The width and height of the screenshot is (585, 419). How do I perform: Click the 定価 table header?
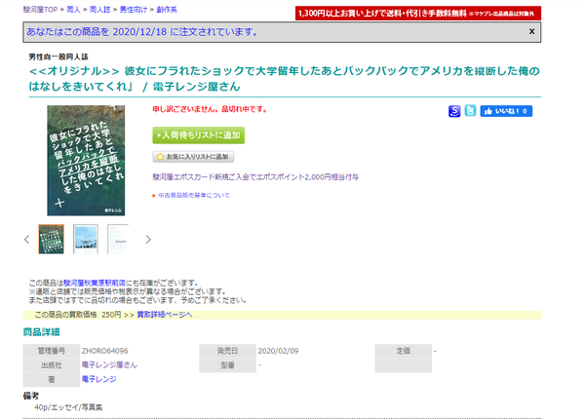(404, 351)
